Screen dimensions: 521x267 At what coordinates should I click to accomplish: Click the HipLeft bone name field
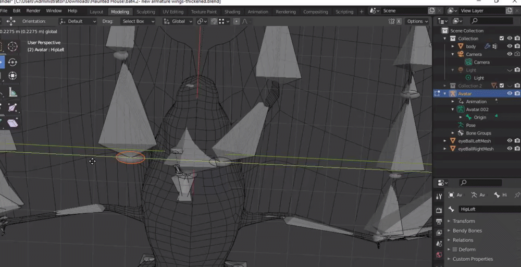487,209
